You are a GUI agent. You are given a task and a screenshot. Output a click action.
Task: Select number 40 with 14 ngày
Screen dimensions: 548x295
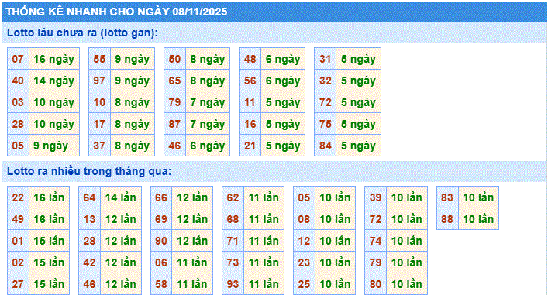(x=18, y=81)
